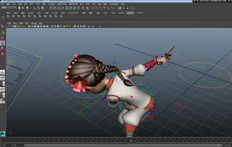Open the 创建 (Create) menu

20,4
